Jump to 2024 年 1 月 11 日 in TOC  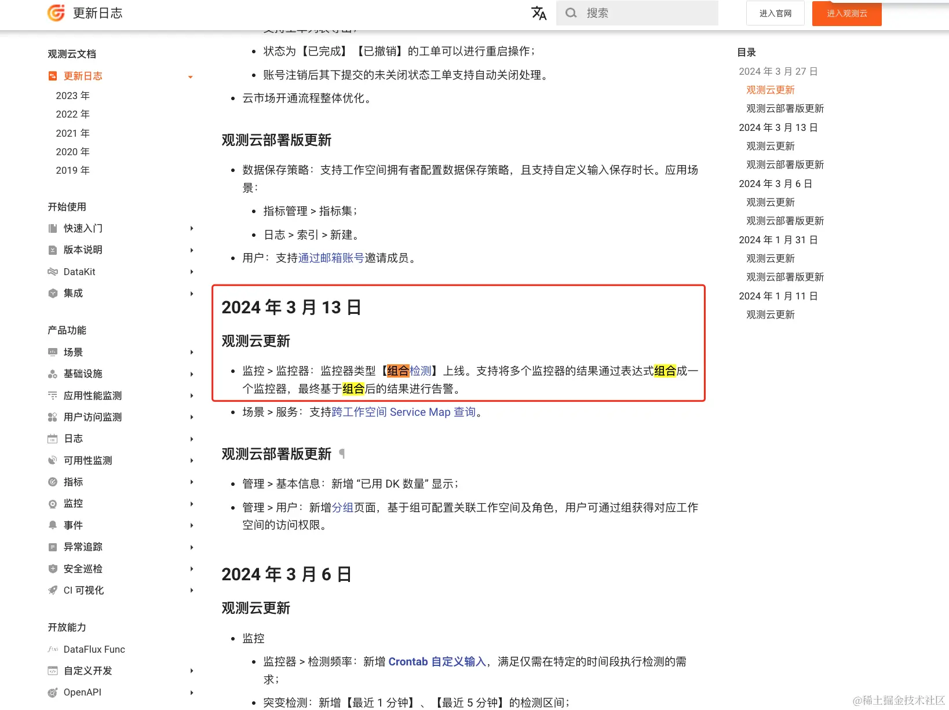tap(778, 296)
